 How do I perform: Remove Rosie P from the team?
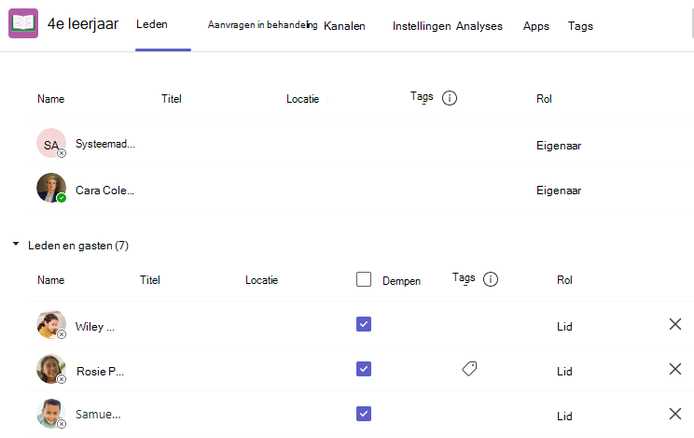coord(675,369)
